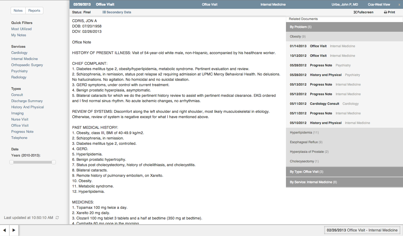This screenshot has height=236, width=403.
Task: Close the document with the X icon
Action: (399, 5)
